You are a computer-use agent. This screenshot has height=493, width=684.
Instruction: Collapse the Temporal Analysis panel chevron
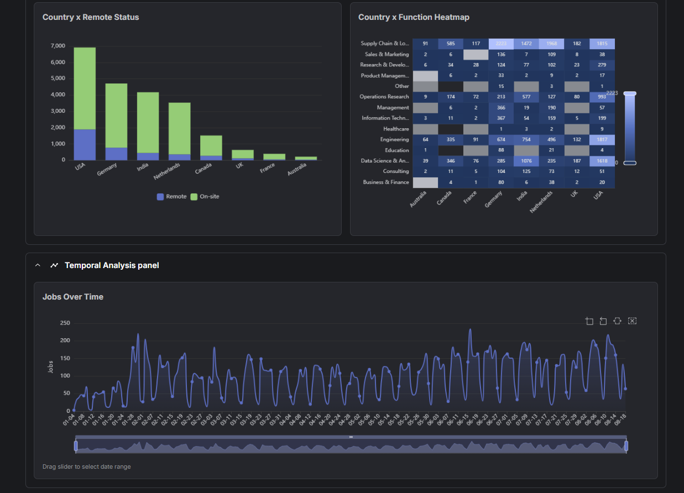tap(38, 265)
